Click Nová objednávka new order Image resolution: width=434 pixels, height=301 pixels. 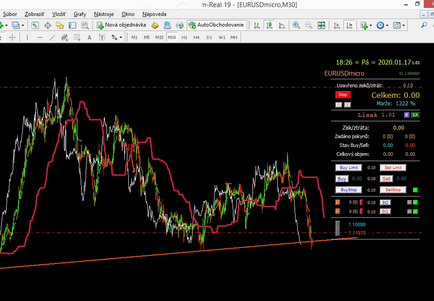click(121, 25)
